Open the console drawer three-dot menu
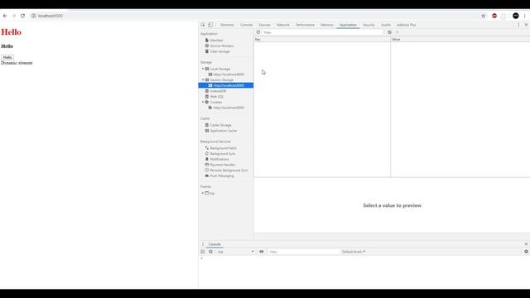The width and height of the screenshot is (530, 298). (203, 244)
